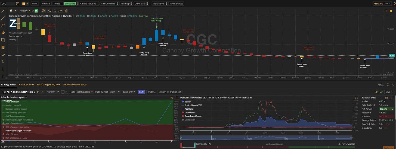Click Launch as Trading Bot

pos(170,92)
